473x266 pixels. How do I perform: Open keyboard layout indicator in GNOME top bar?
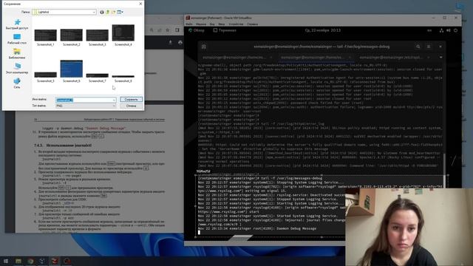(429, 30)
